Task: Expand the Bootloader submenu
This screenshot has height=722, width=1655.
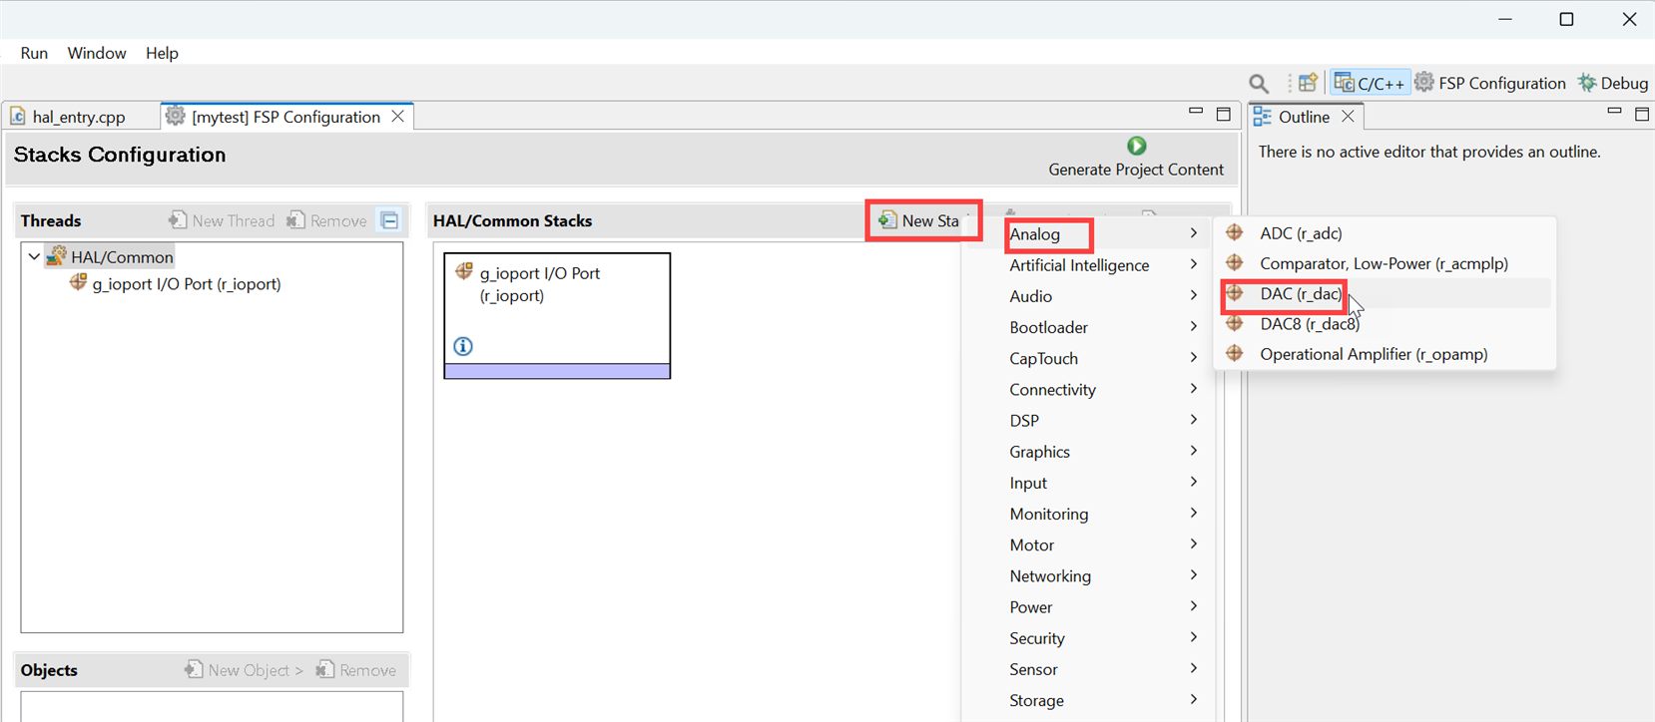Action: point(1087,327)
